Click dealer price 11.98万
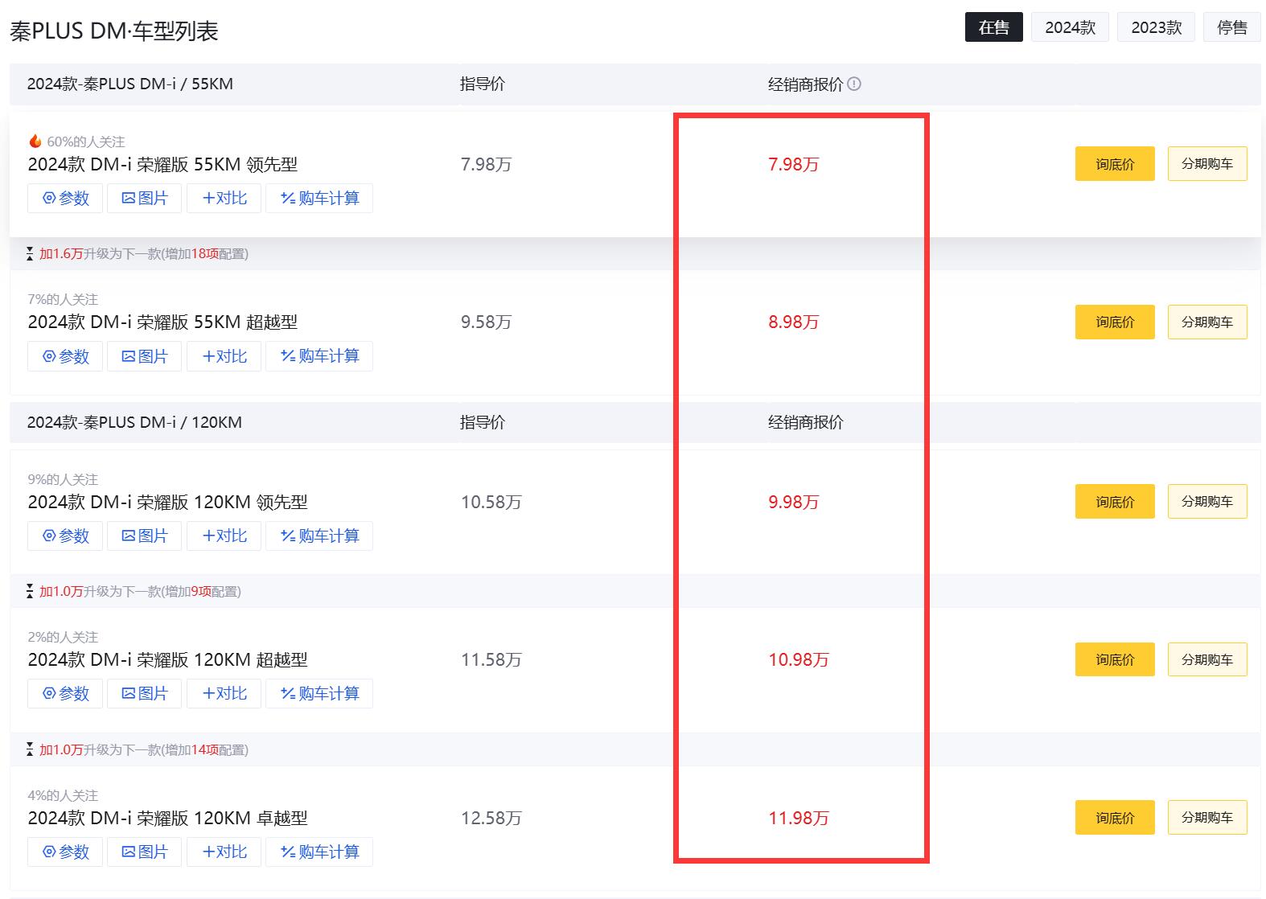This screenshot has width=1266, height=899. (x=798, y=819)
